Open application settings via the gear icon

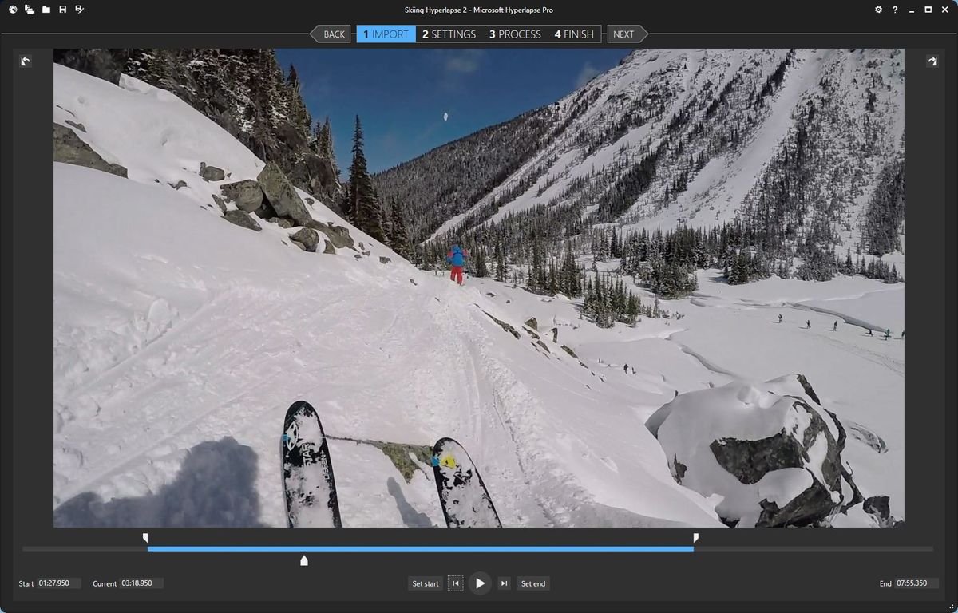click(878, 10)
